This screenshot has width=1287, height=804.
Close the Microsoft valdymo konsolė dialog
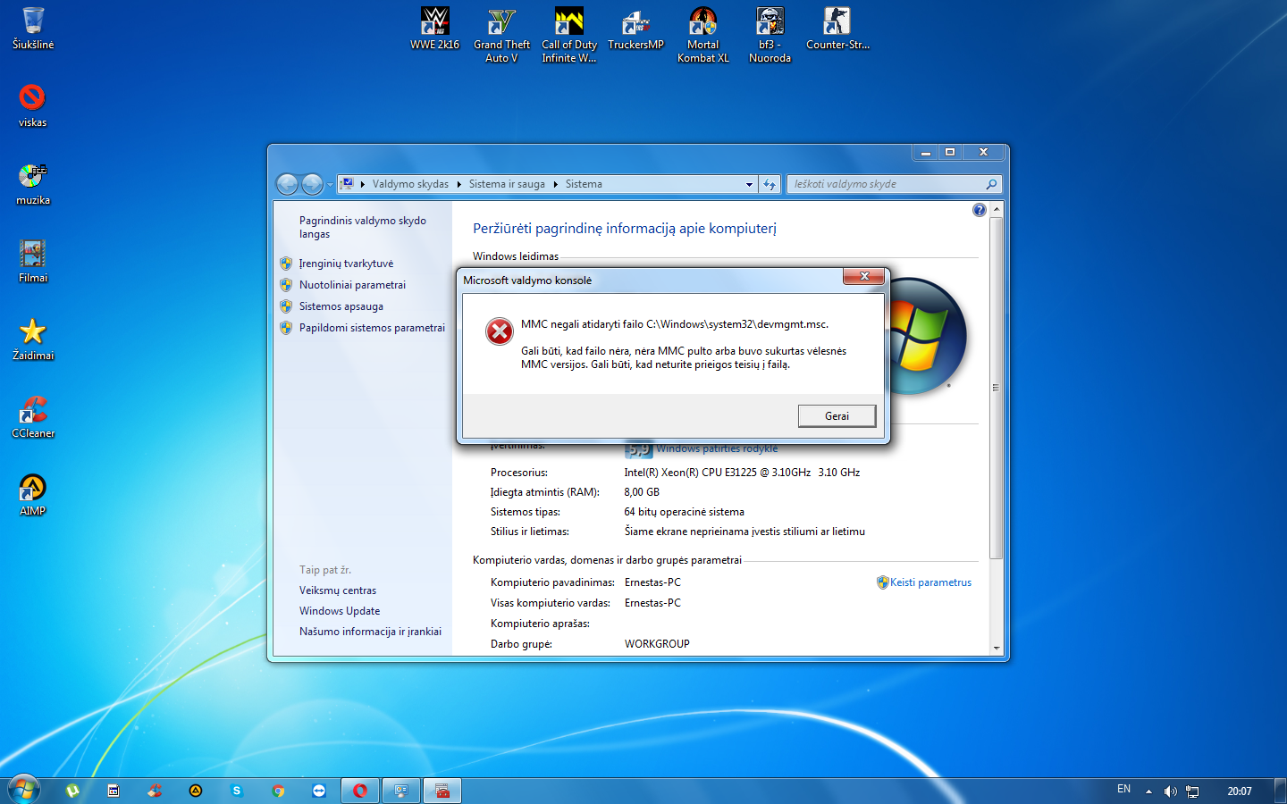click(x=863, y=276)
